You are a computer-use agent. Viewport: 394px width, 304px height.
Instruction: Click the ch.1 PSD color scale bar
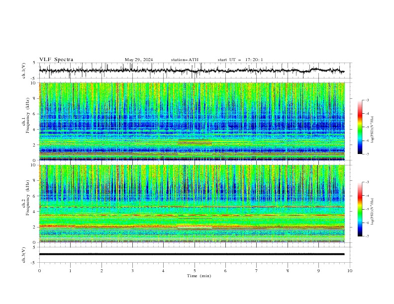[360, 127]
